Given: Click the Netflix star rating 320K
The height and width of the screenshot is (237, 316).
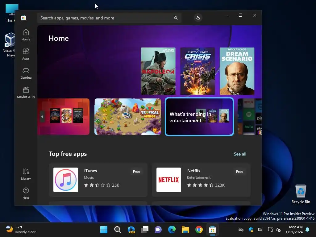Looking at the screenshot, I should [x=206, y=185].
